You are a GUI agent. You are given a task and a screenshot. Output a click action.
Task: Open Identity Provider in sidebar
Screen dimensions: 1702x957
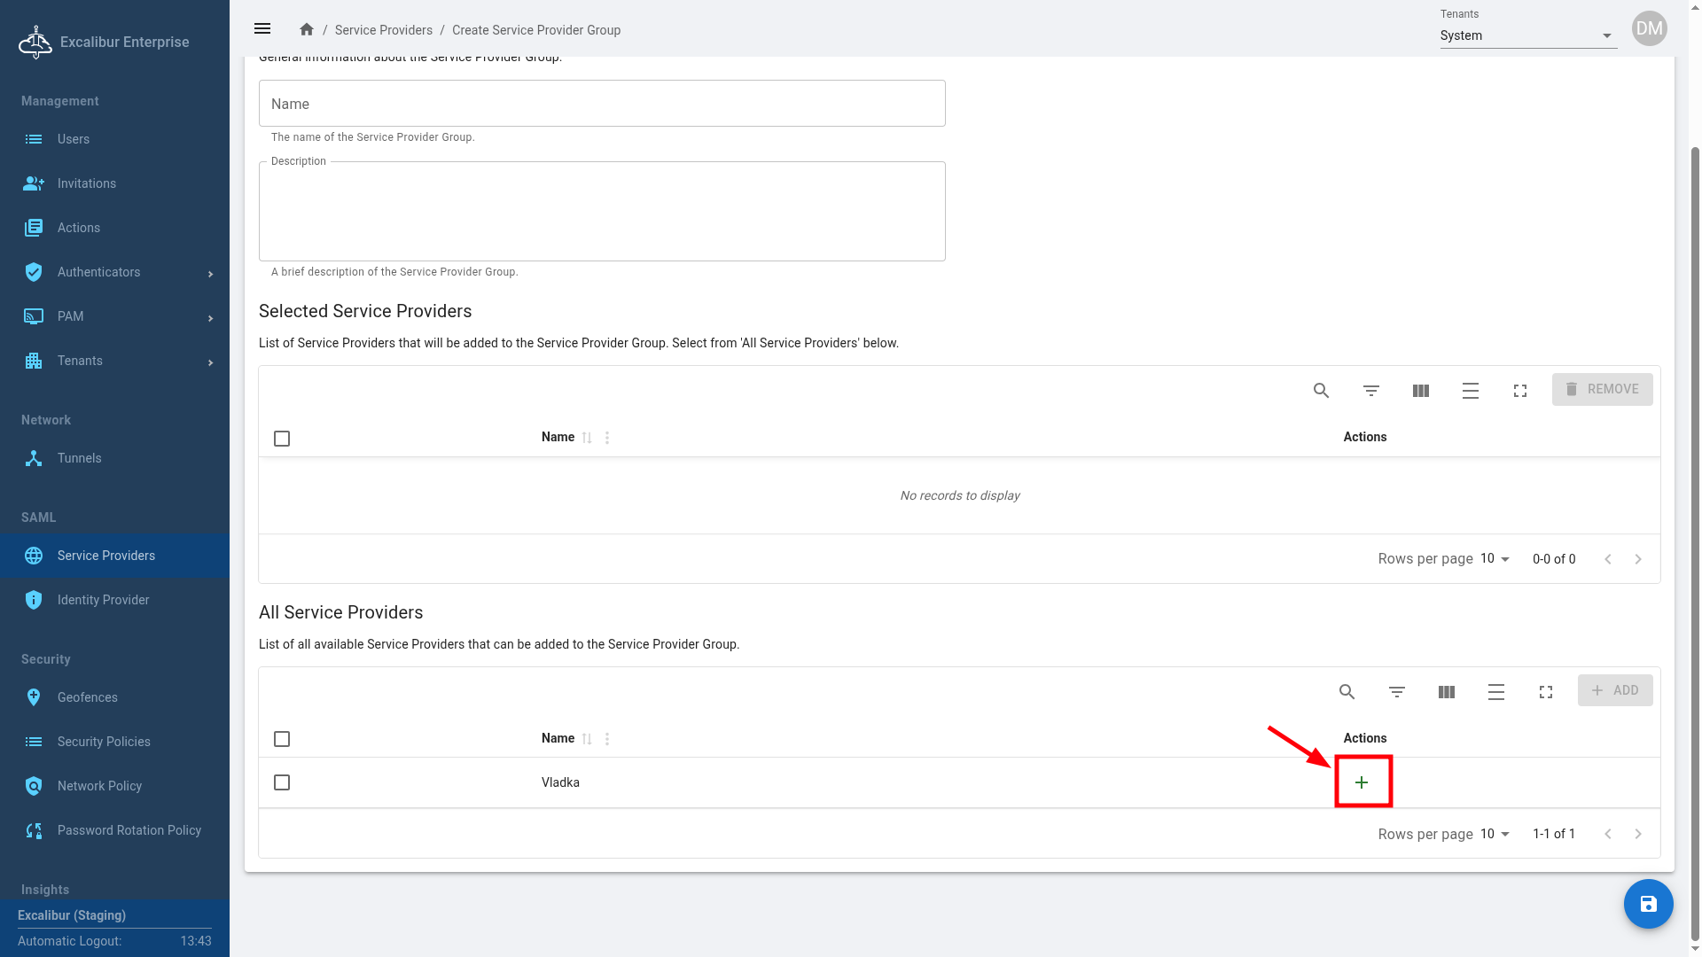(x=103, y=600)
